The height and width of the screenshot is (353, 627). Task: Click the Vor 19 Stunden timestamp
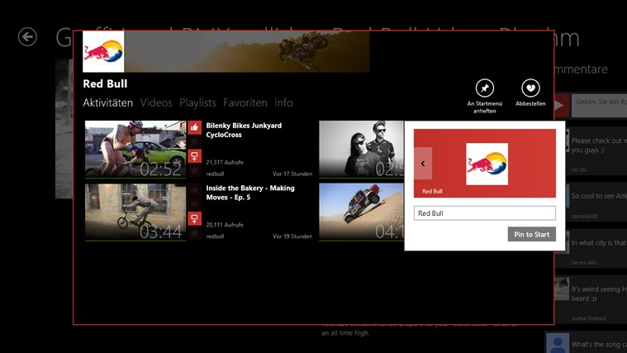pos(292,236)
